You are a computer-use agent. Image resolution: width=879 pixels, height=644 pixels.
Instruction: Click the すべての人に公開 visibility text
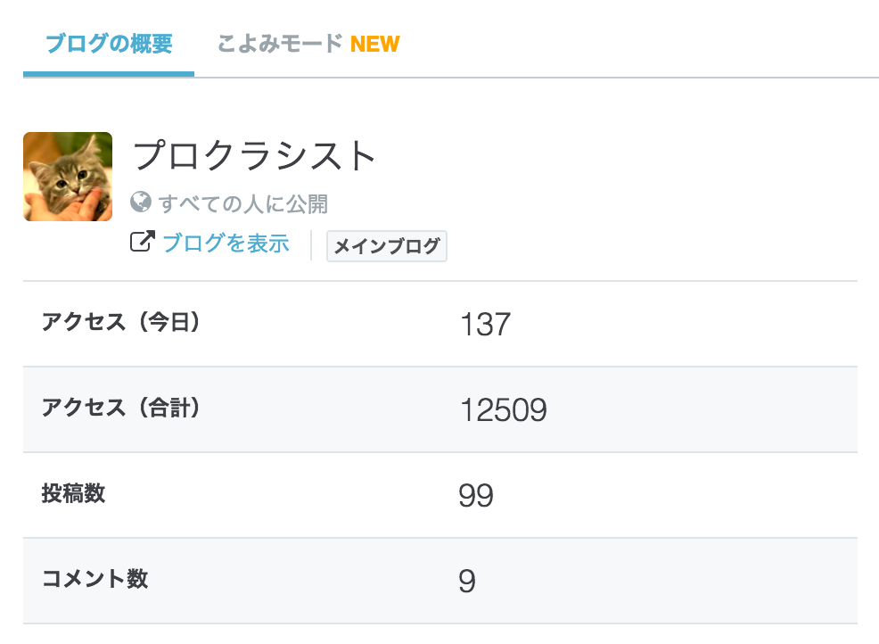244,202
